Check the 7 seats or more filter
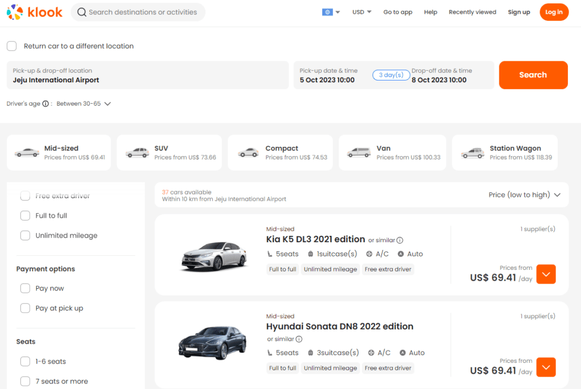Viewport: 581px width, 389px height. pos(25,381)
